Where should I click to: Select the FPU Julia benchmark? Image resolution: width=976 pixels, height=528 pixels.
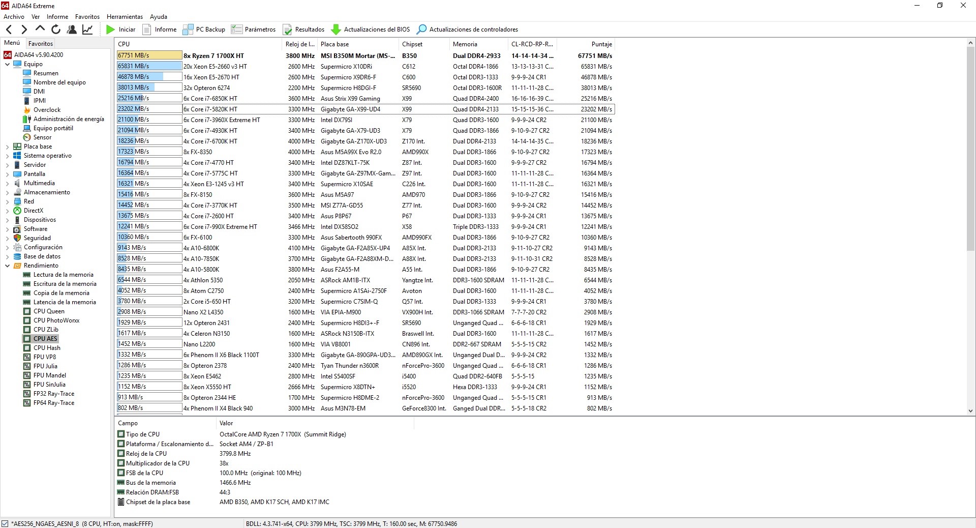click(x=45, y=366)
